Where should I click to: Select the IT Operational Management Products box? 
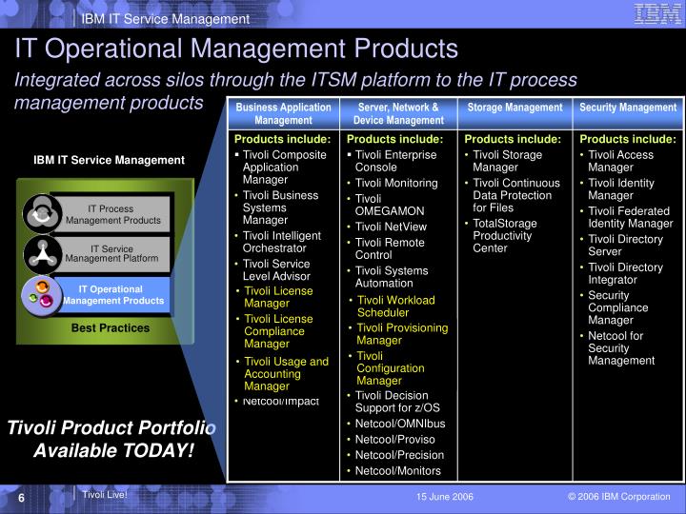coord(113,295)
